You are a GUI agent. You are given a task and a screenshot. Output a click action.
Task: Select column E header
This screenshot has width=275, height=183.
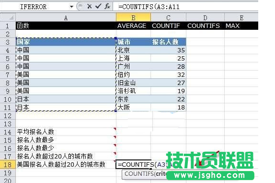pyautogui.click(x=241, y=18)
